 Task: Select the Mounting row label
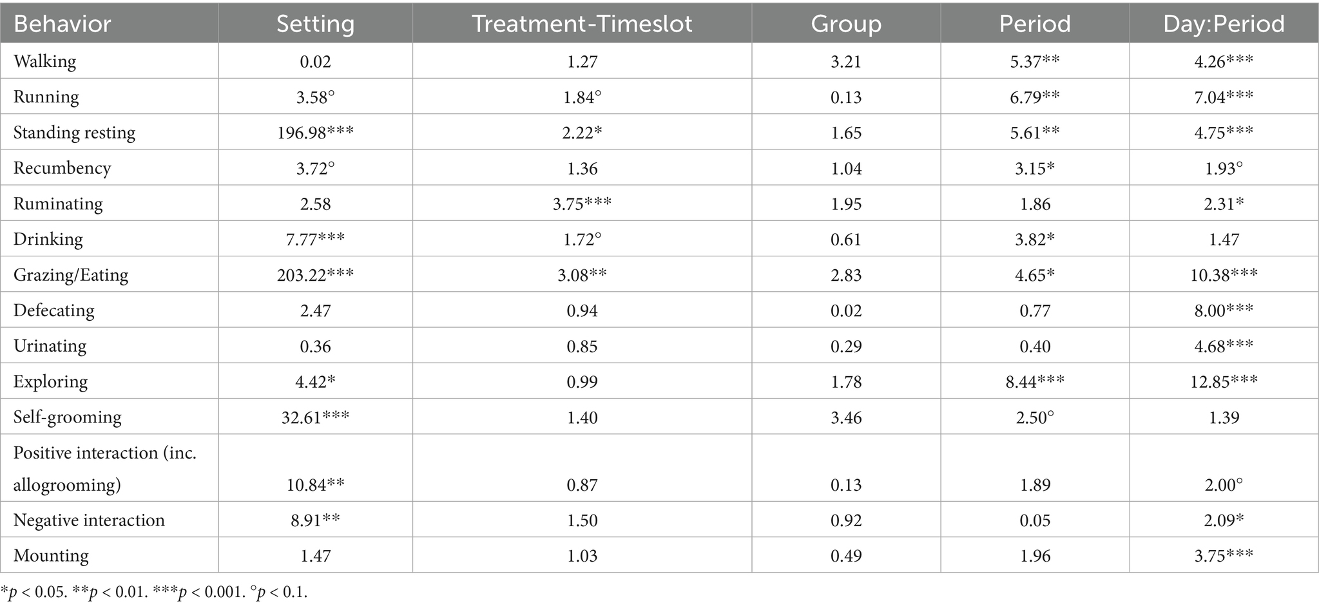pyautogui.click(x=52, y=556)
